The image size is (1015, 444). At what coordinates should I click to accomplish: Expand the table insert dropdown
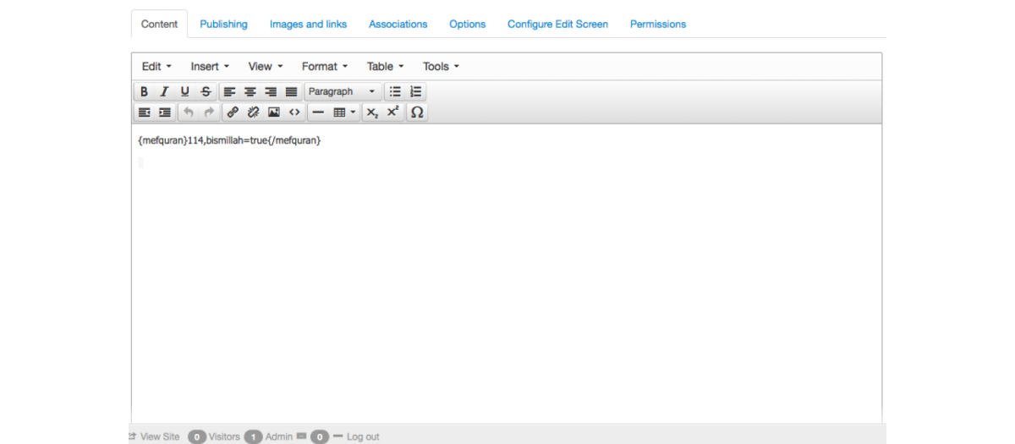pos(344,112)
